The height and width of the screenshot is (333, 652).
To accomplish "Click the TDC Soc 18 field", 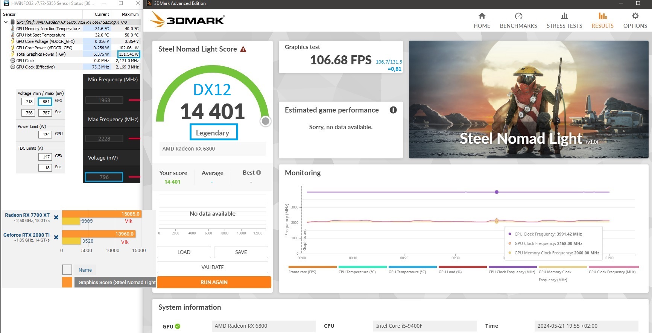I will coord(45,168).
